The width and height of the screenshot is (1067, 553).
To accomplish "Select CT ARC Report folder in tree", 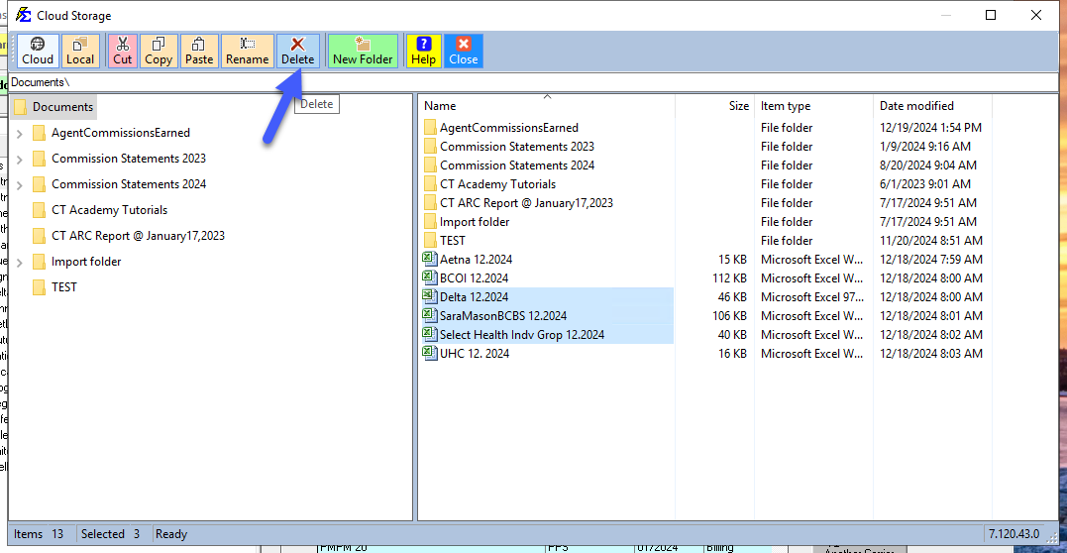I will pos(138,236).
